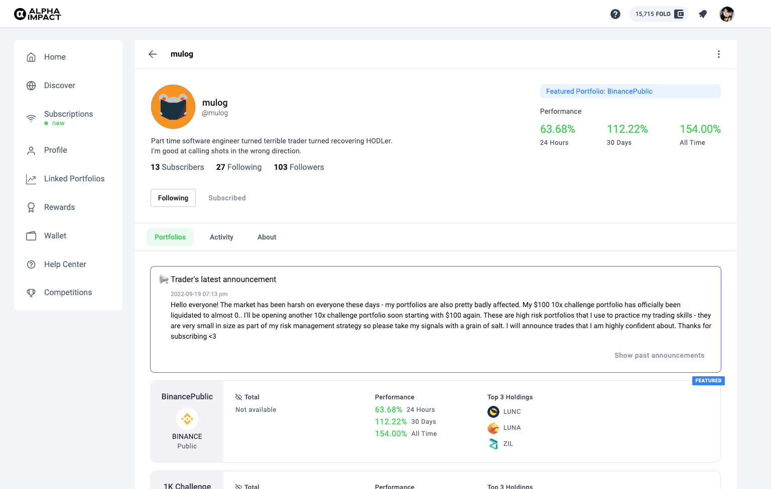View the 103 Followers list
The height and width of the screenshot is (489, 771).
[299, 167]
